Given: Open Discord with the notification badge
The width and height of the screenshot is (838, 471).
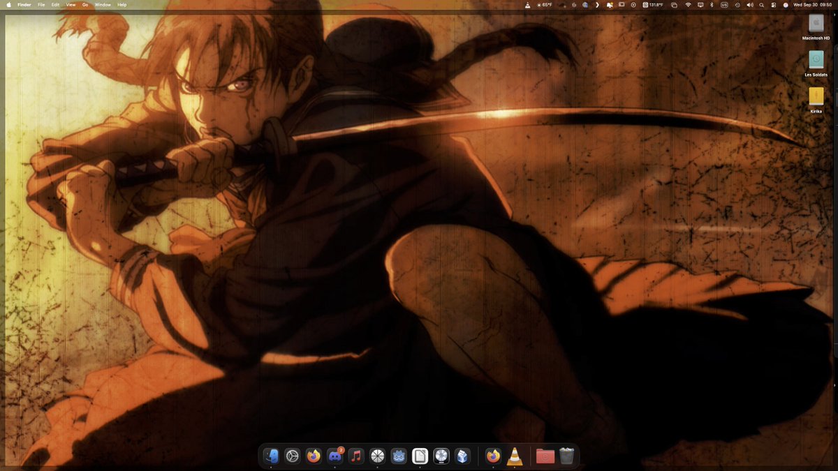Looking at the screenshot, I should [335, 456].
